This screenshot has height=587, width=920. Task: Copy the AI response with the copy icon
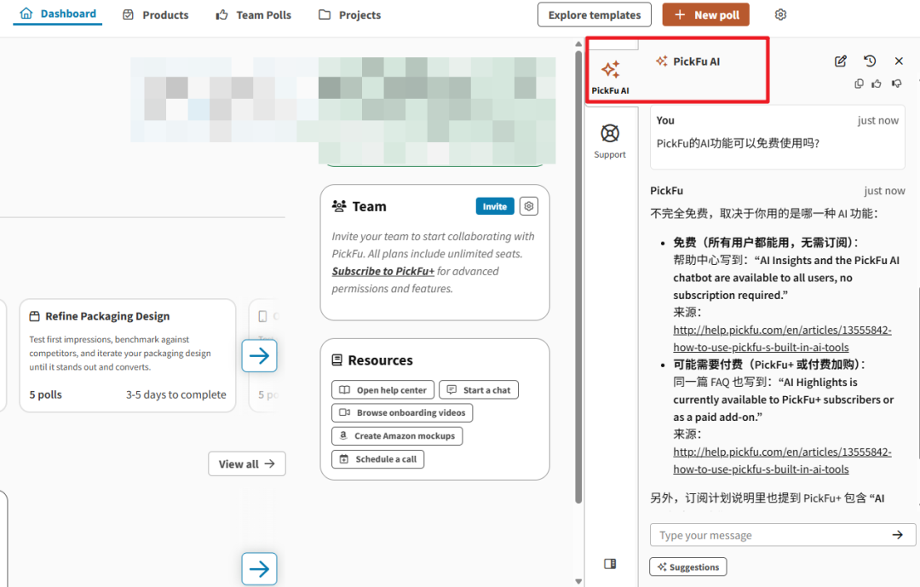click(859, 83)
